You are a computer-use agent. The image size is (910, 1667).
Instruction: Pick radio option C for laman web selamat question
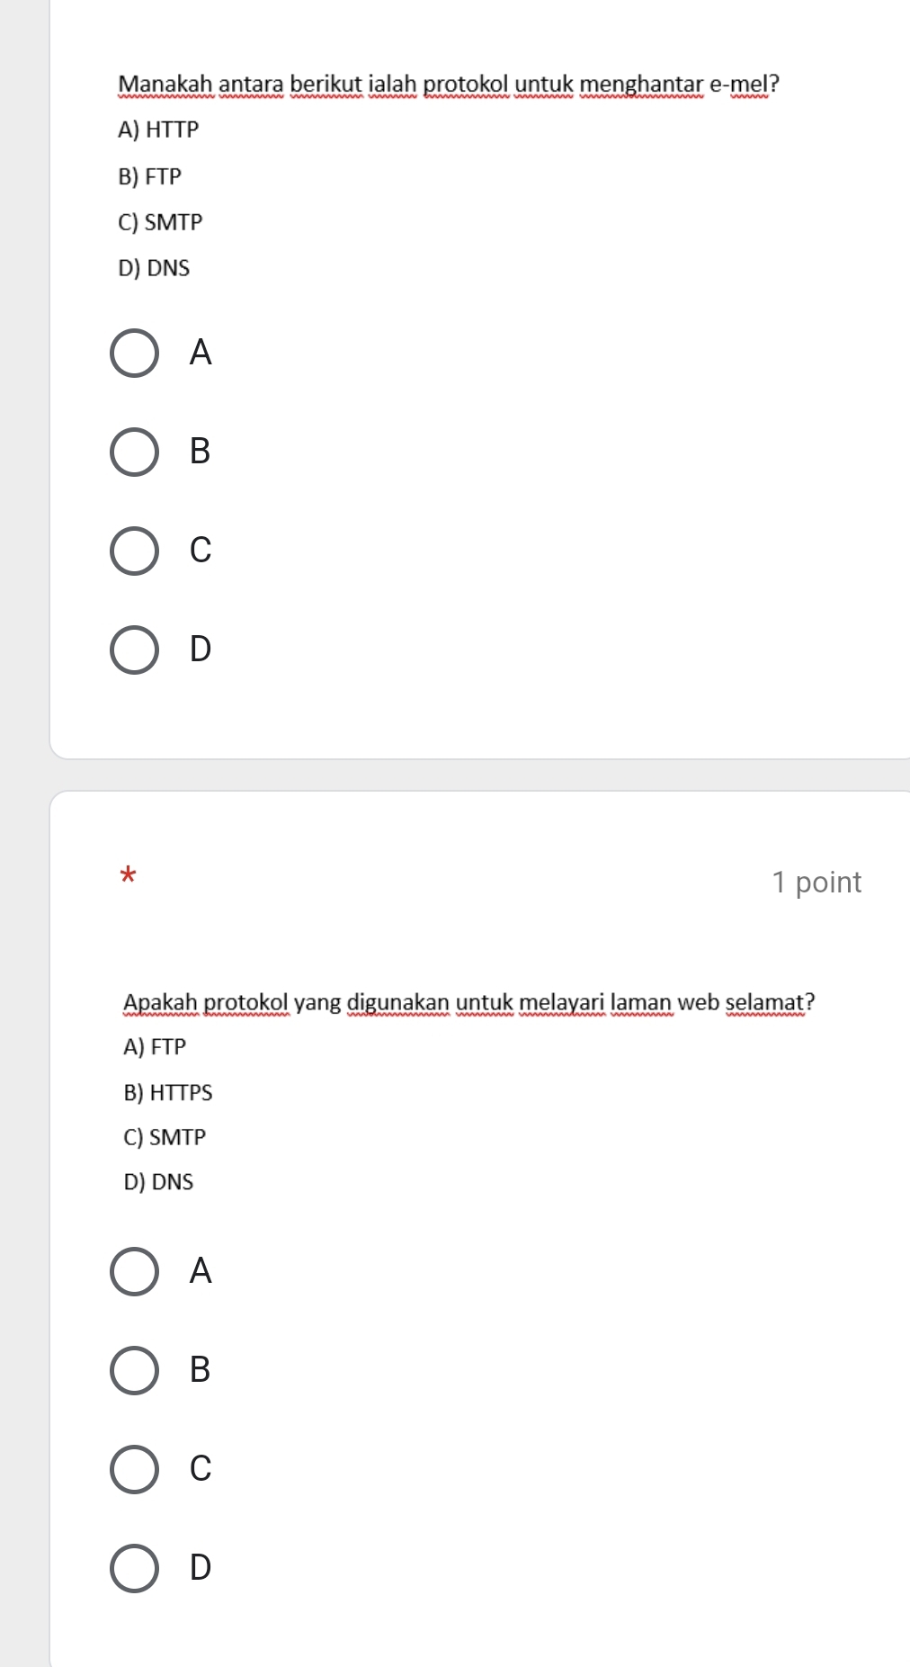coord(135,1469)
